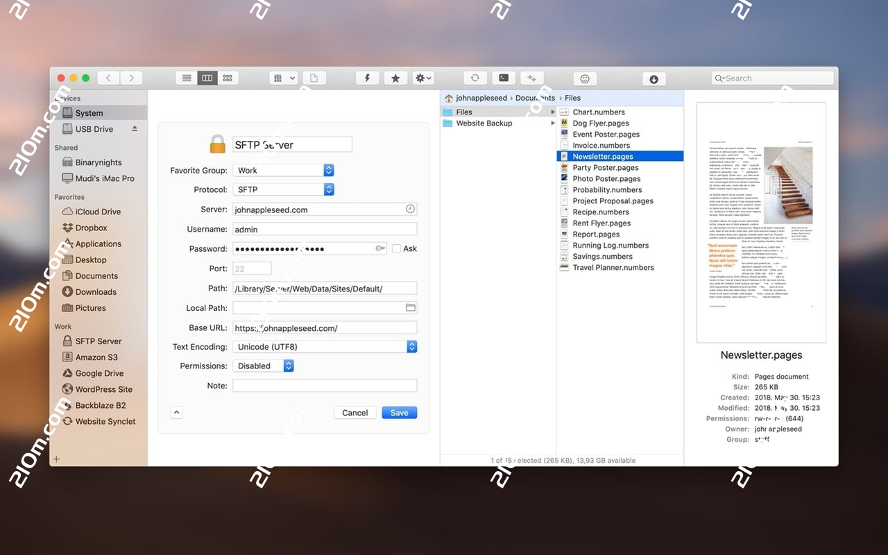Go back with the left arrow button

point(108,78)
